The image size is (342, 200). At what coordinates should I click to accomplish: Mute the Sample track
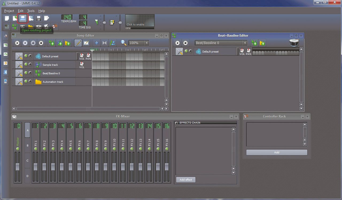26,64
